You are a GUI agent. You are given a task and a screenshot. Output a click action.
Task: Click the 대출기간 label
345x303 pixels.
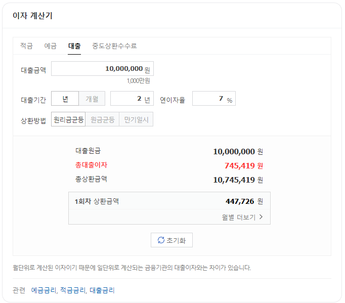[33, 100]
